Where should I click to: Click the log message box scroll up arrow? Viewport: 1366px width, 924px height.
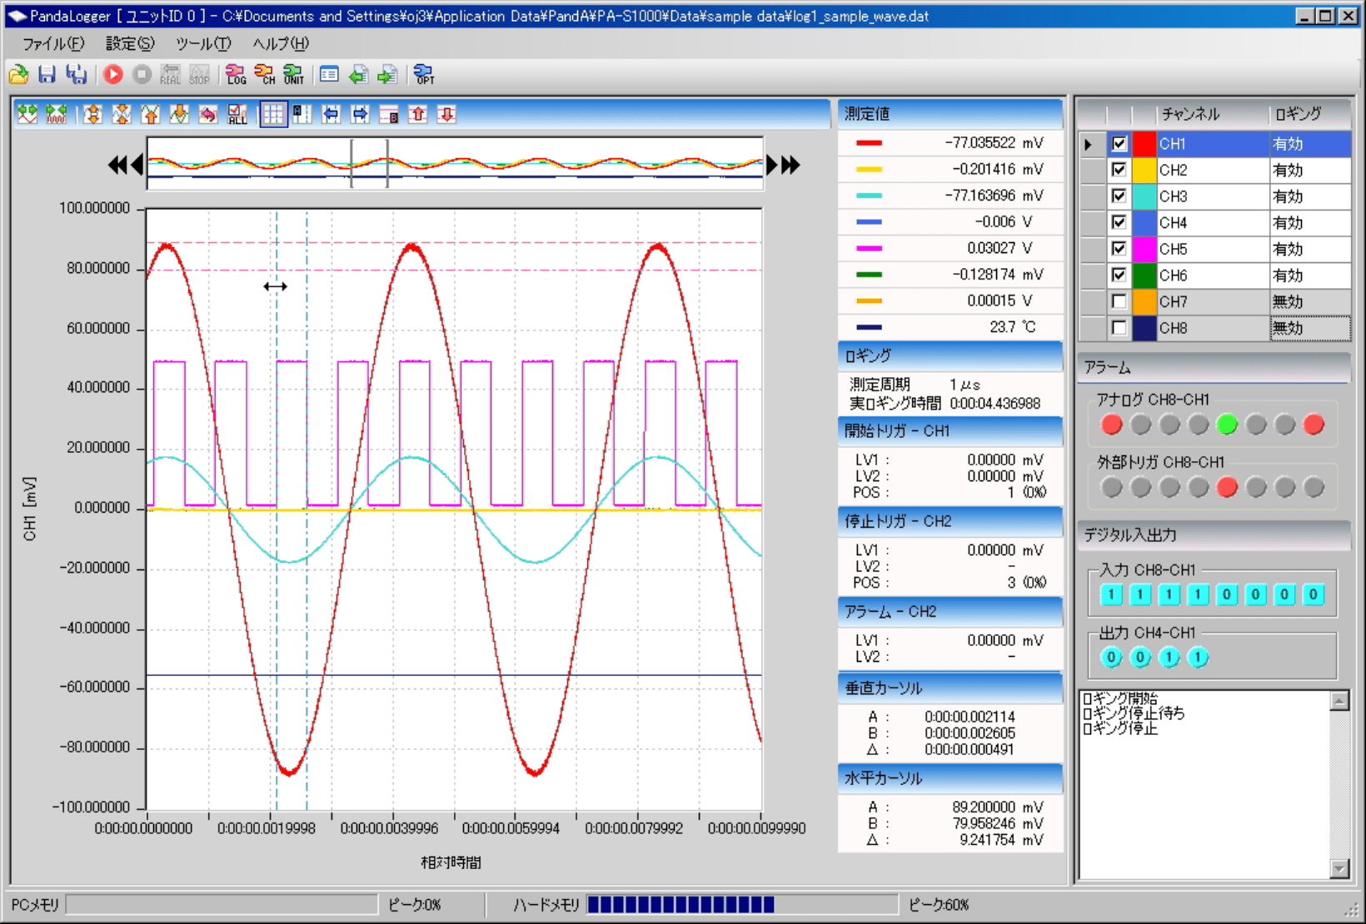1339,701
